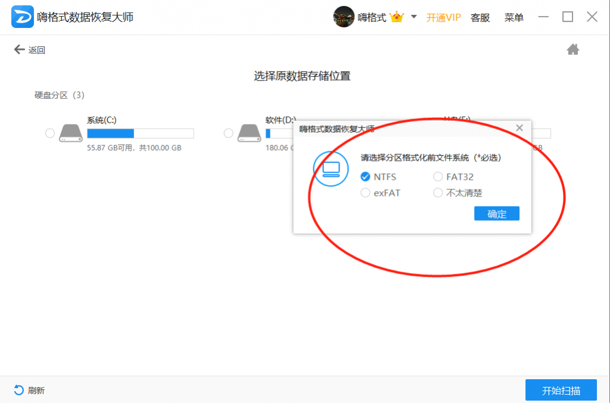Open the 开通VIP link
Viewport: 610px width, 403px height.
point(443,17)
